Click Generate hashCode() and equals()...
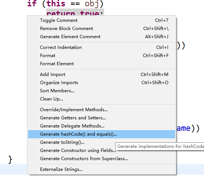The image size is (204, 182). tap(101, 134)
